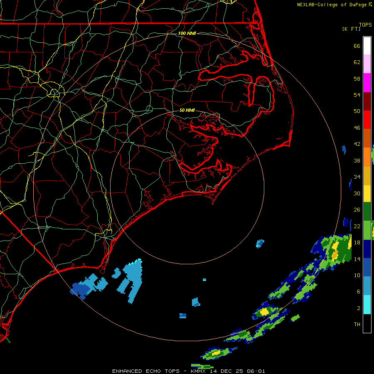Click the '100 NMI' range ring label
374x374 pixels.
[x=187, y=33]
